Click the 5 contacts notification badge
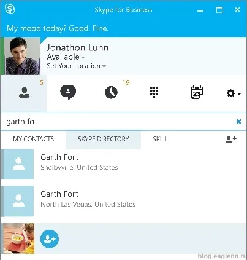 coord(42,82)
